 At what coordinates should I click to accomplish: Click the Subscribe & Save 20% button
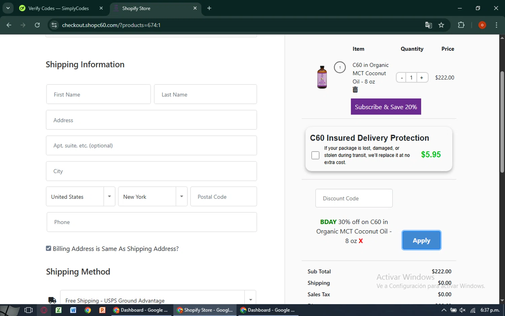[386, 106]
